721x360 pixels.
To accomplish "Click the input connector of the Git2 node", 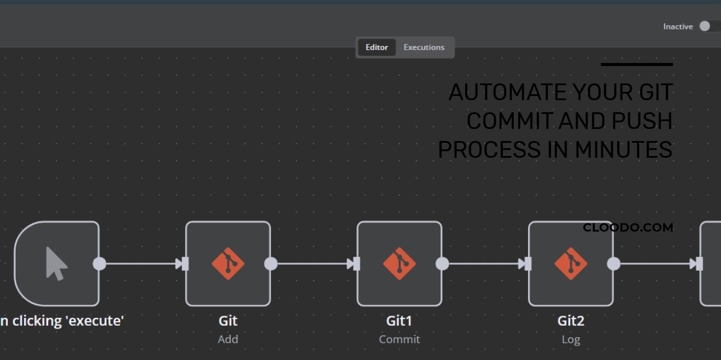I will tap(528, 263).
